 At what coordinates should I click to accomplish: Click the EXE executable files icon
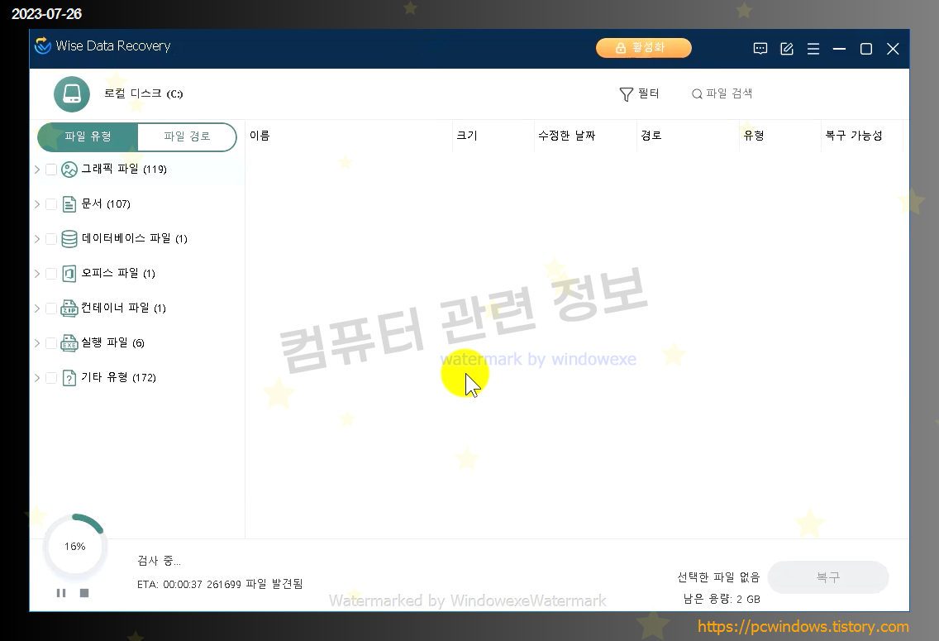click(69, 342)
